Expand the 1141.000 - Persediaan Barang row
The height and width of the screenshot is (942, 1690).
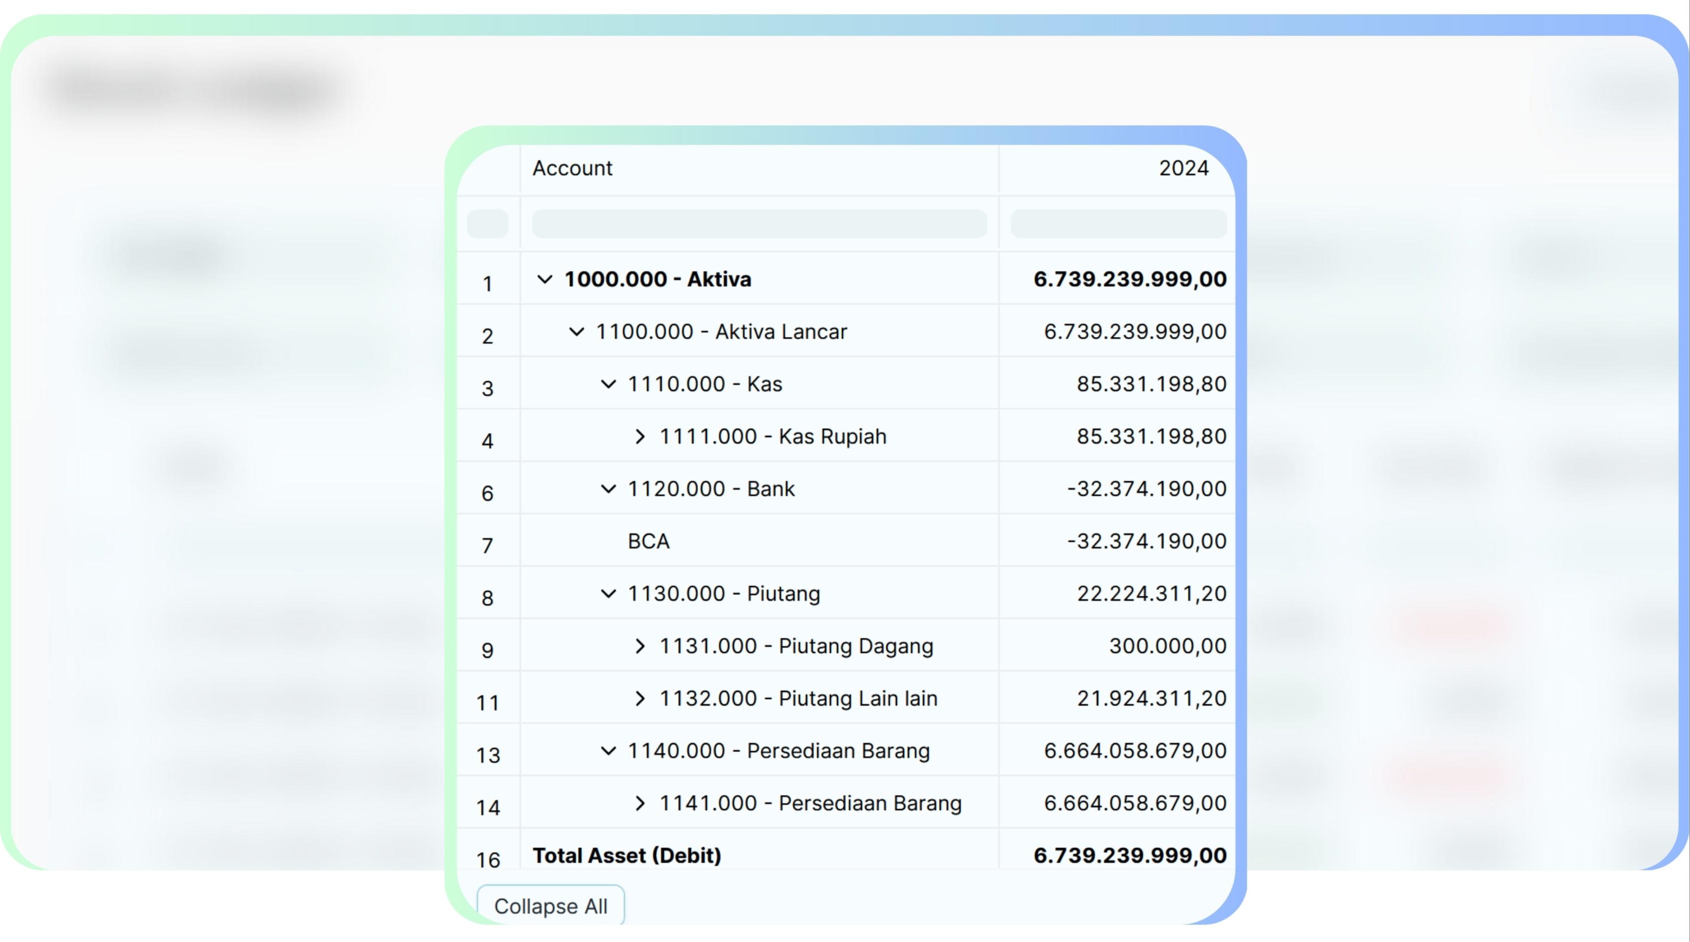[x=639, y=803]
